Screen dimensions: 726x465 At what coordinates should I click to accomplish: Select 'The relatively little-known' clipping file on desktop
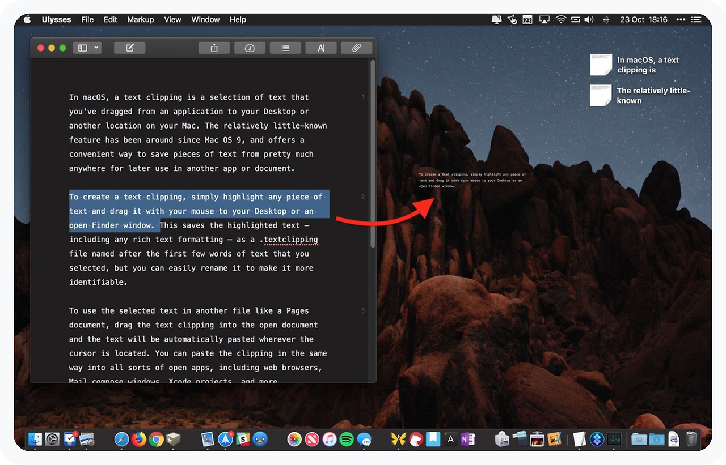click(x=640, y=95)
